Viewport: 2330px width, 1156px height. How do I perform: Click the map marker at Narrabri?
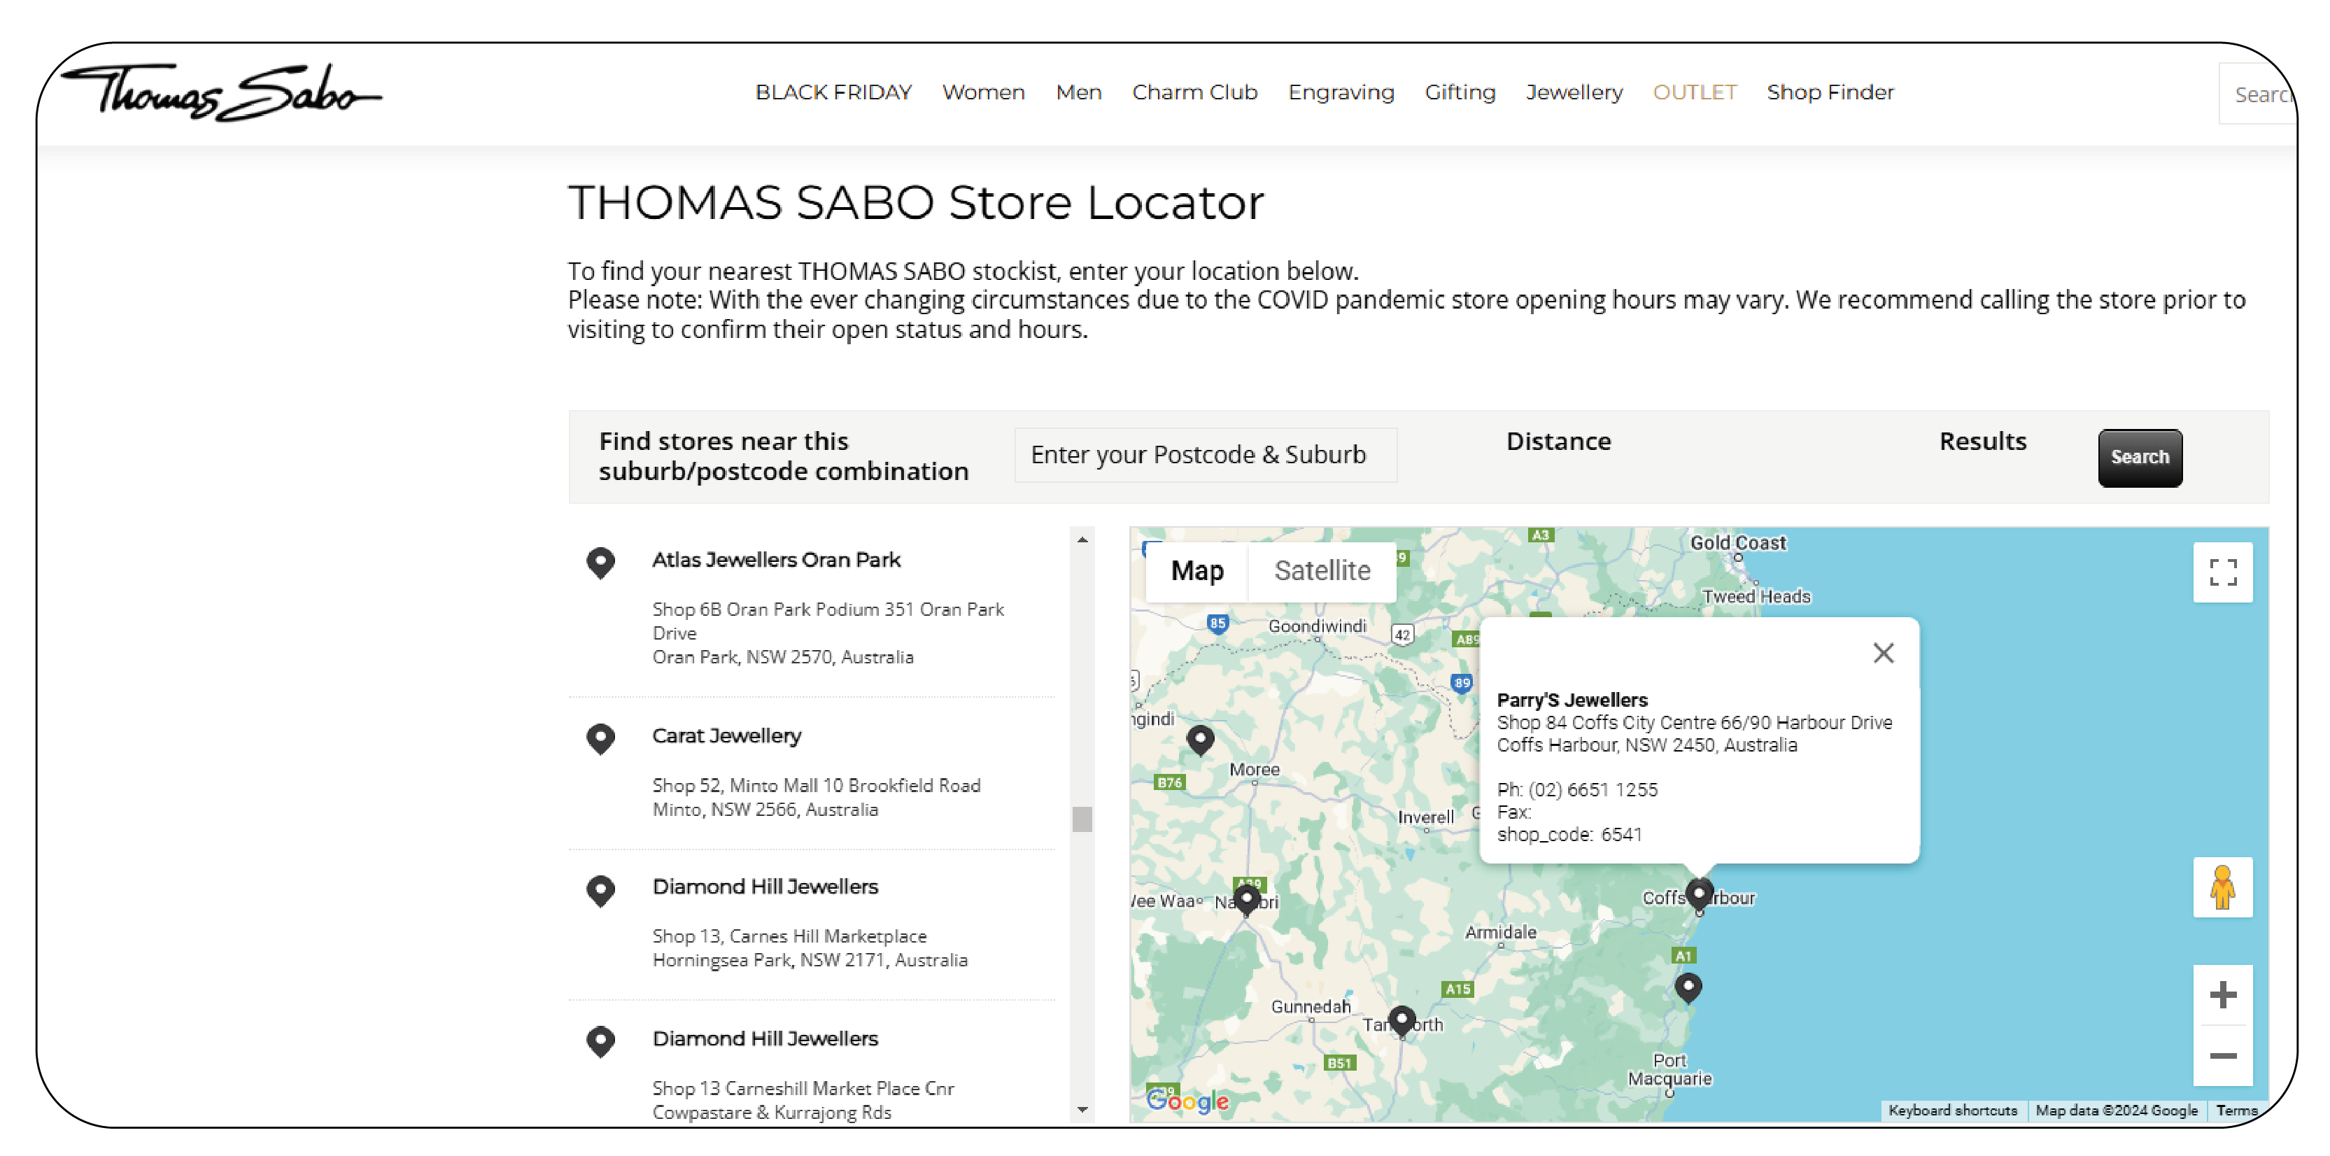(1248, 899)
